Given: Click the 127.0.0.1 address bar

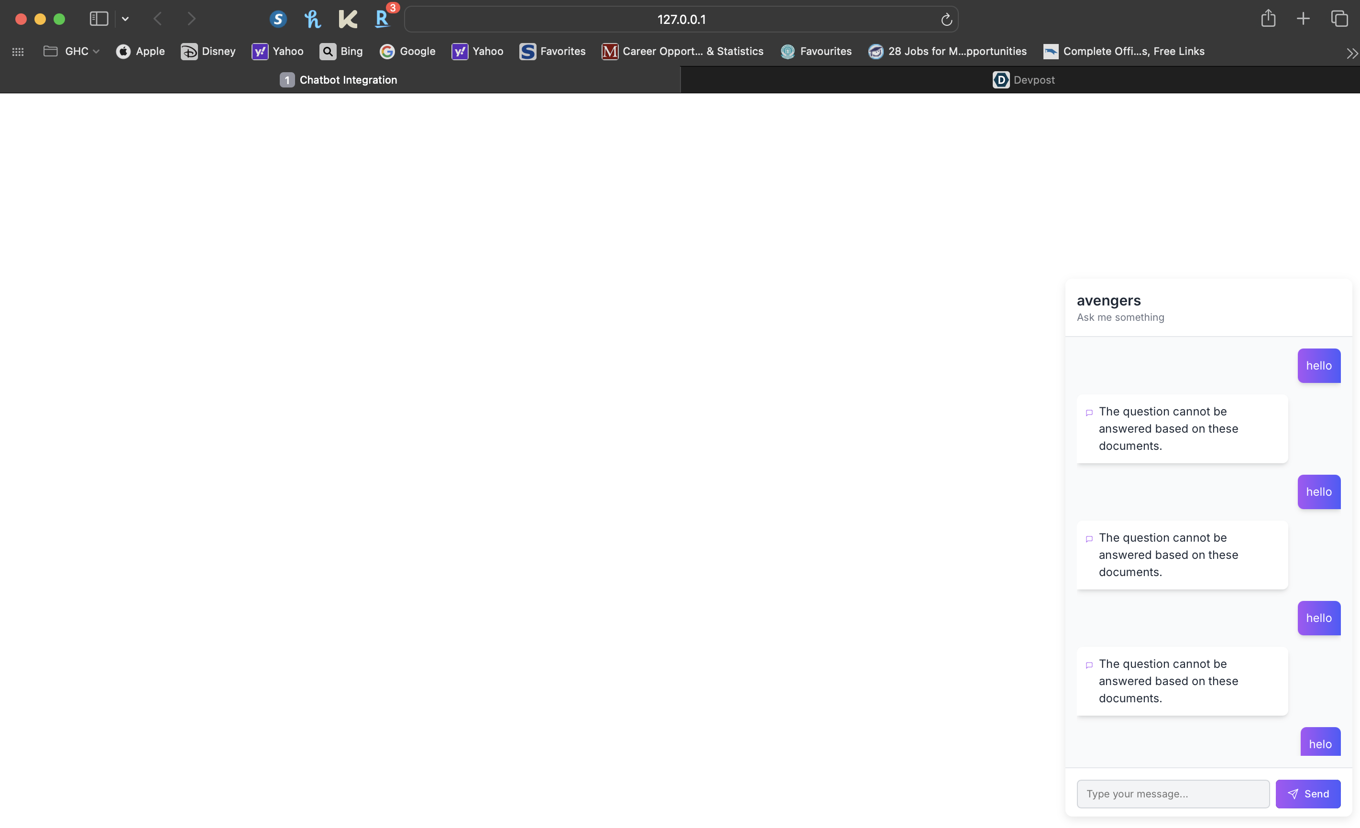Looking at the screenshot, I should click(680, 20).
